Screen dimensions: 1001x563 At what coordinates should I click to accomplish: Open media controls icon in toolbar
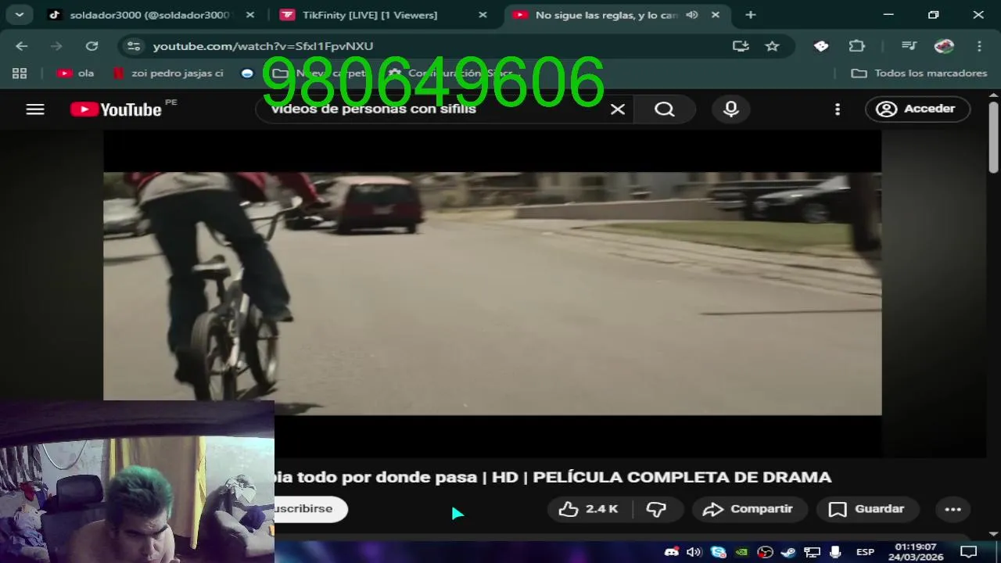[908, 46]
